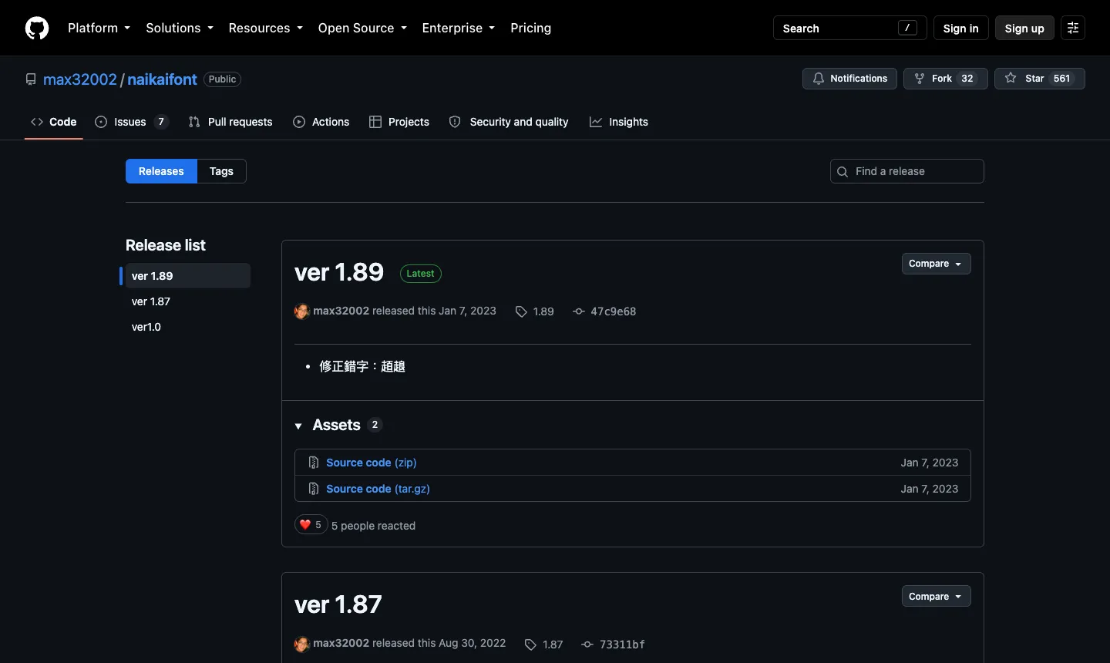Download Source code (zip) link
Viewport: 1110px width, 663px height.
(372, 463)
